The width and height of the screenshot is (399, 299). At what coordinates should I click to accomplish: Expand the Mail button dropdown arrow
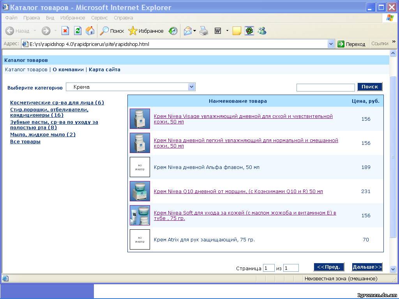click(195, 31)
